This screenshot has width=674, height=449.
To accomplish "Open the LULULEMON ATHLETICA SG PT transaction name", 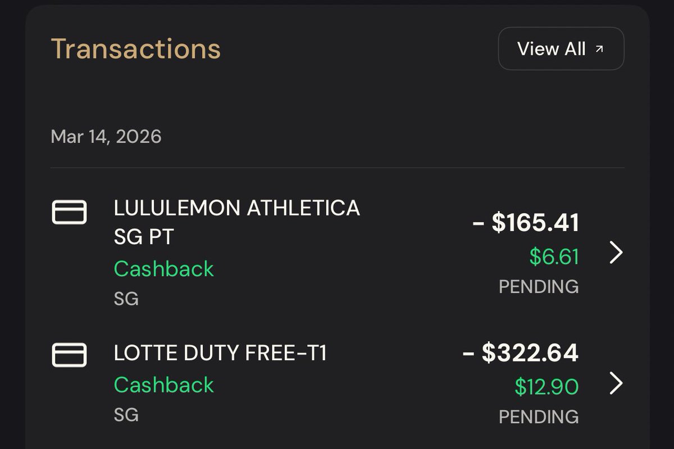I will tap(236, 222).
